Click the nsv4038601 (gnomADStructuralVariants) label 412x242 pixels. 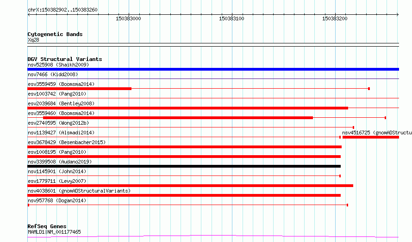[79, 191]
